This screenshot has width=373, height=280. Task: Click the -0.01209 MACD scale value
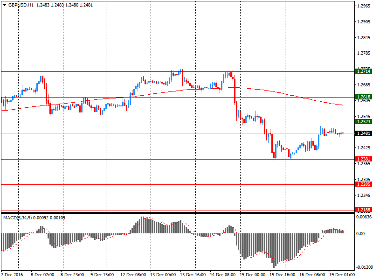(x=364, y=267)
